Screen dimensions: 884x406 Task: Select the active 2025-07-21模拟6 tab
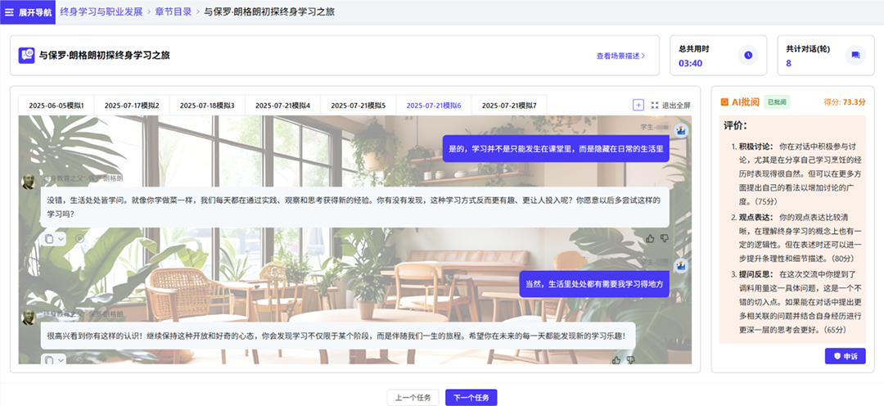pos(434,106)
